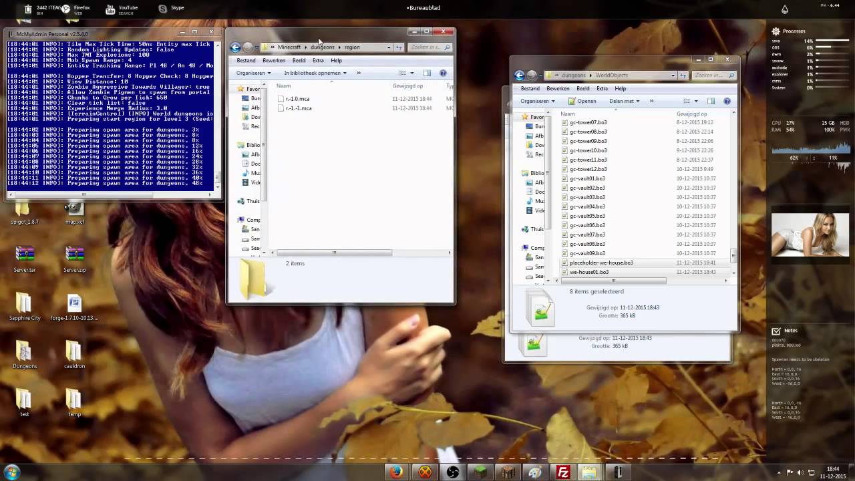Screen dimensions: 855x481
Task: Open address bar history dropdown in region window
Action: tap(389, 47)
